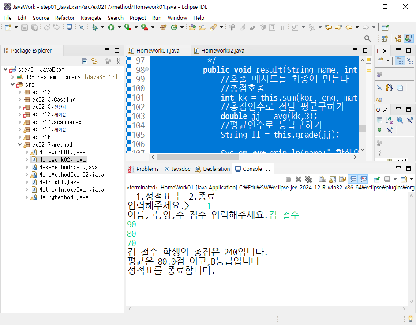Click the Save icon in the toolbar

(x=24, y=27)
